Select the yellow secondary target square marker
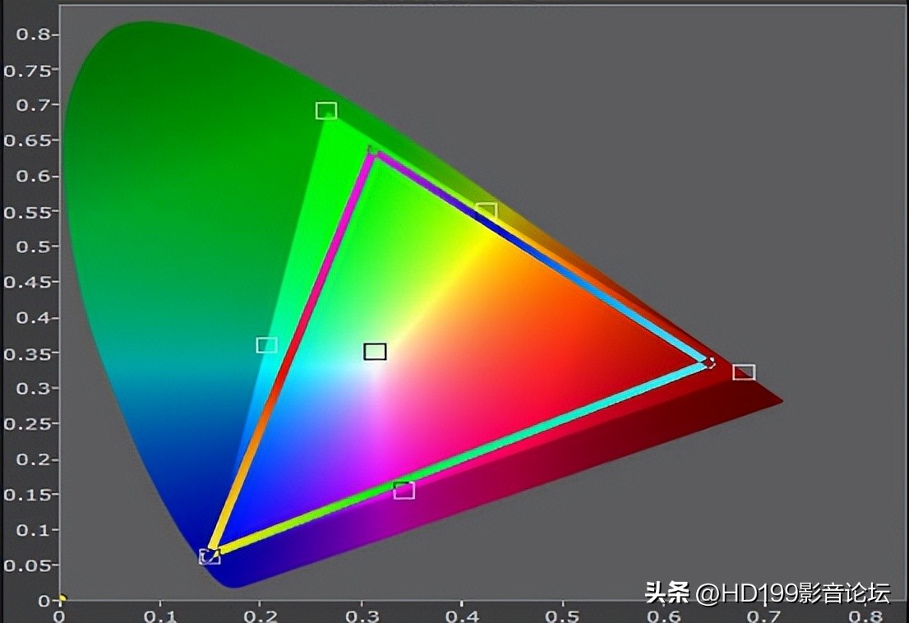This screenshot has width=909, height=623. click(486, 211)
